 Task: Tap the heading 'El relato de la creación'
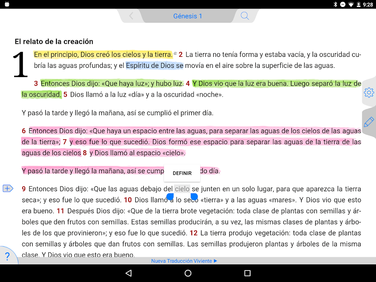pyautogui.click(x=54, y=41)
